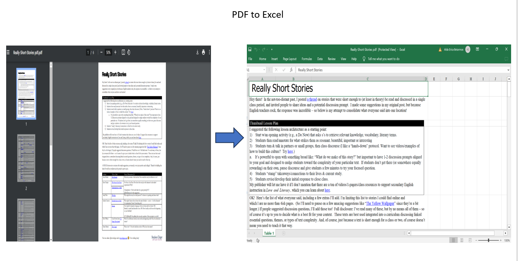518x261 pixels.
Task: Select the 'Really Short Stories' title cell
Action: [x=339, y=88]
